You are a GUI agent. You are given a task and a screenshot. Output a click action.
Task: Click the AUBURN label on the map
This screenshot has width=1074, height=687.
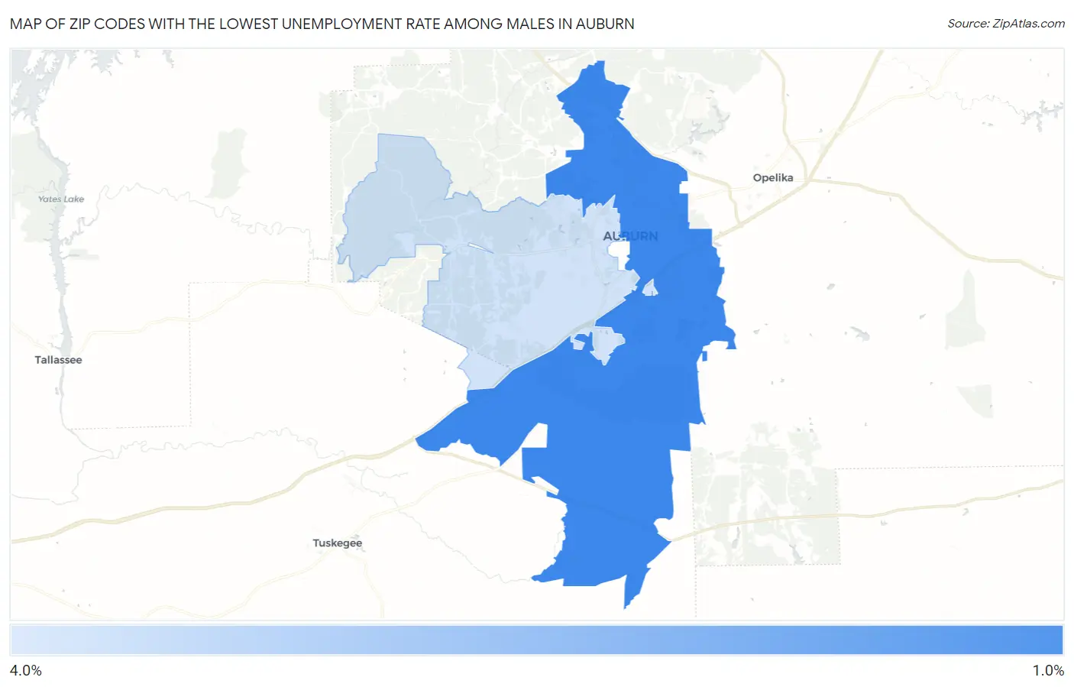[630, 236]
